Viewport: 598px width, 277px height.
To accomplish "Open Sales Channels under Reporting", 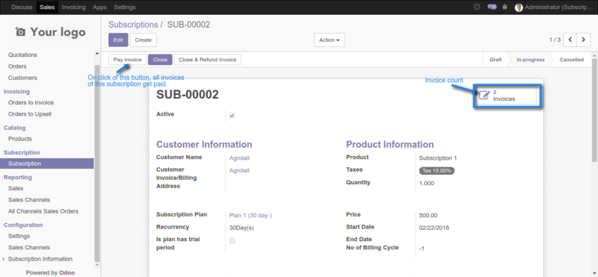I will (x=29, y=199).
